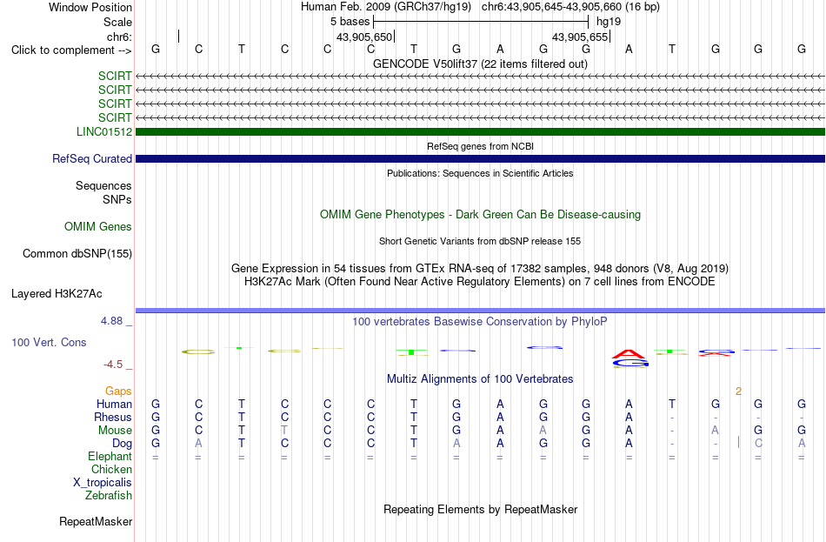Image resolution: width=826 pixels, height=542 pixels.
Task: Open 'Repeating Elements by RepeatMasker' title
Action: 480,510
